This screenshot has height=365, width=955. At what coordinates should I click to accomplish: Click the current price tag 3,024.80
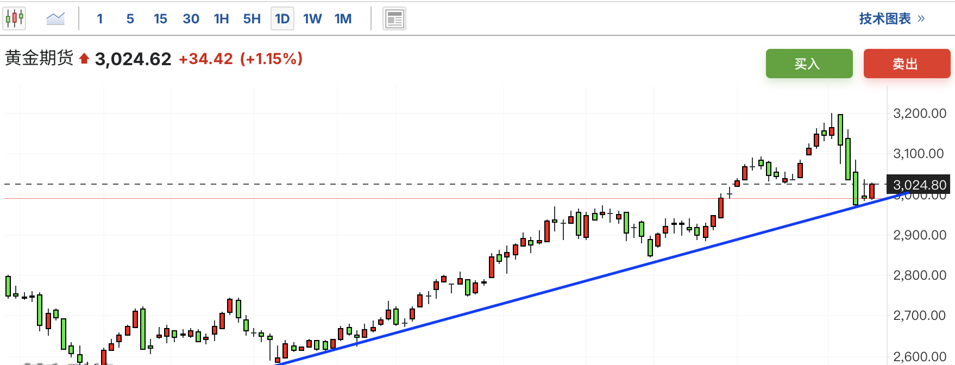(919, 185)
